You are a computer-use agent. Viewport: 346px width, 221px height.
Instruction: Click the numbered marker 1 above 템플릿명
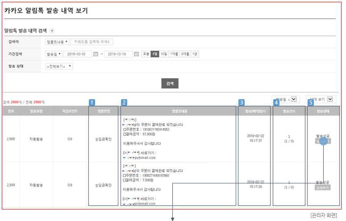(x=92, y=102)
